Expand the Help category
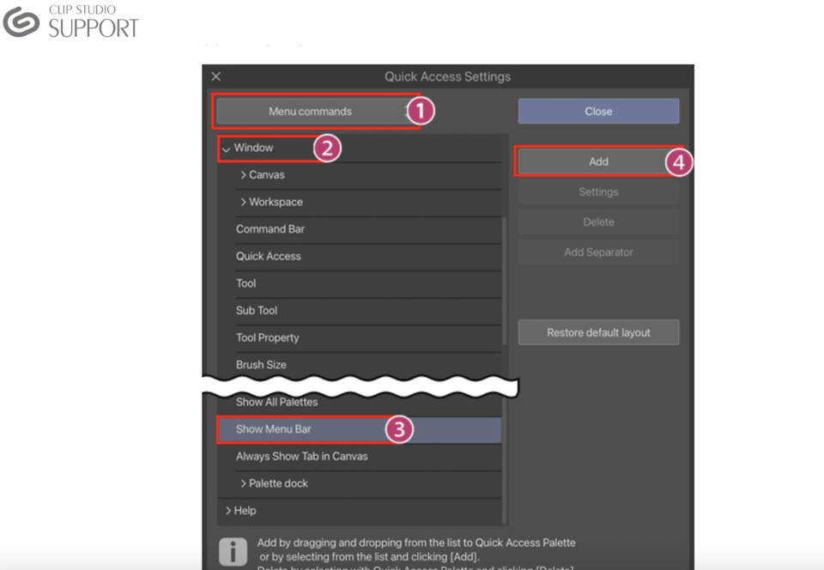The height and width of the screenshot is (570, 824). click(x=228, y=511)
